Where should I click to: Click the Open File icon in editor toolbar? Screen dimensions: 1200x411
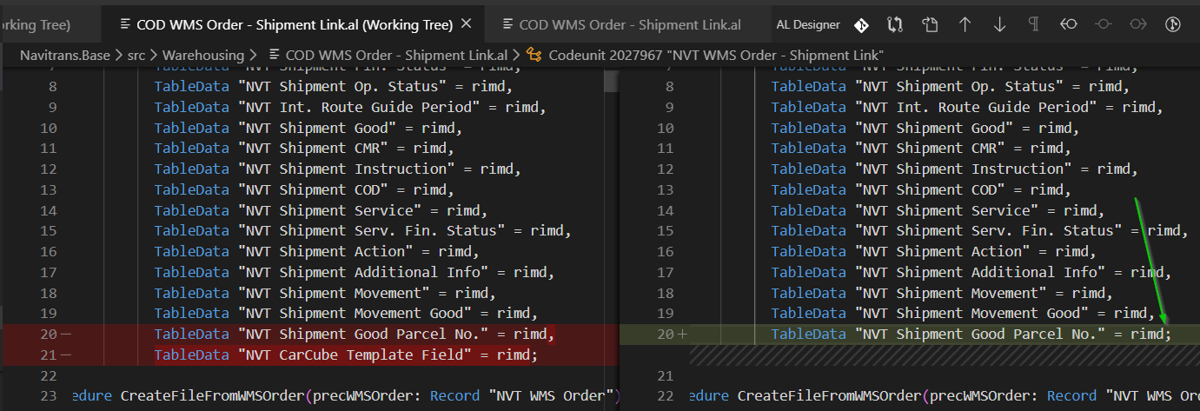(931, 24)
